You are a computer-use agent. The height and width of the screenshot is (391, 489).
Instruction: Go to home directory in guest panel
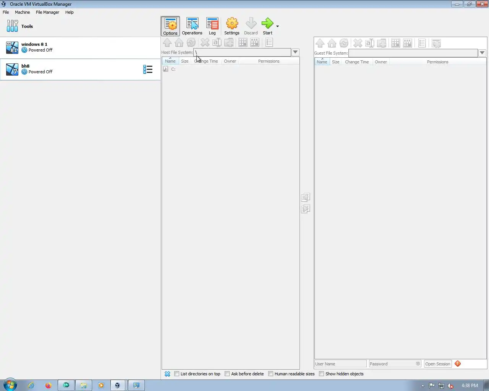pyautogui.click(x=332, y=43)
